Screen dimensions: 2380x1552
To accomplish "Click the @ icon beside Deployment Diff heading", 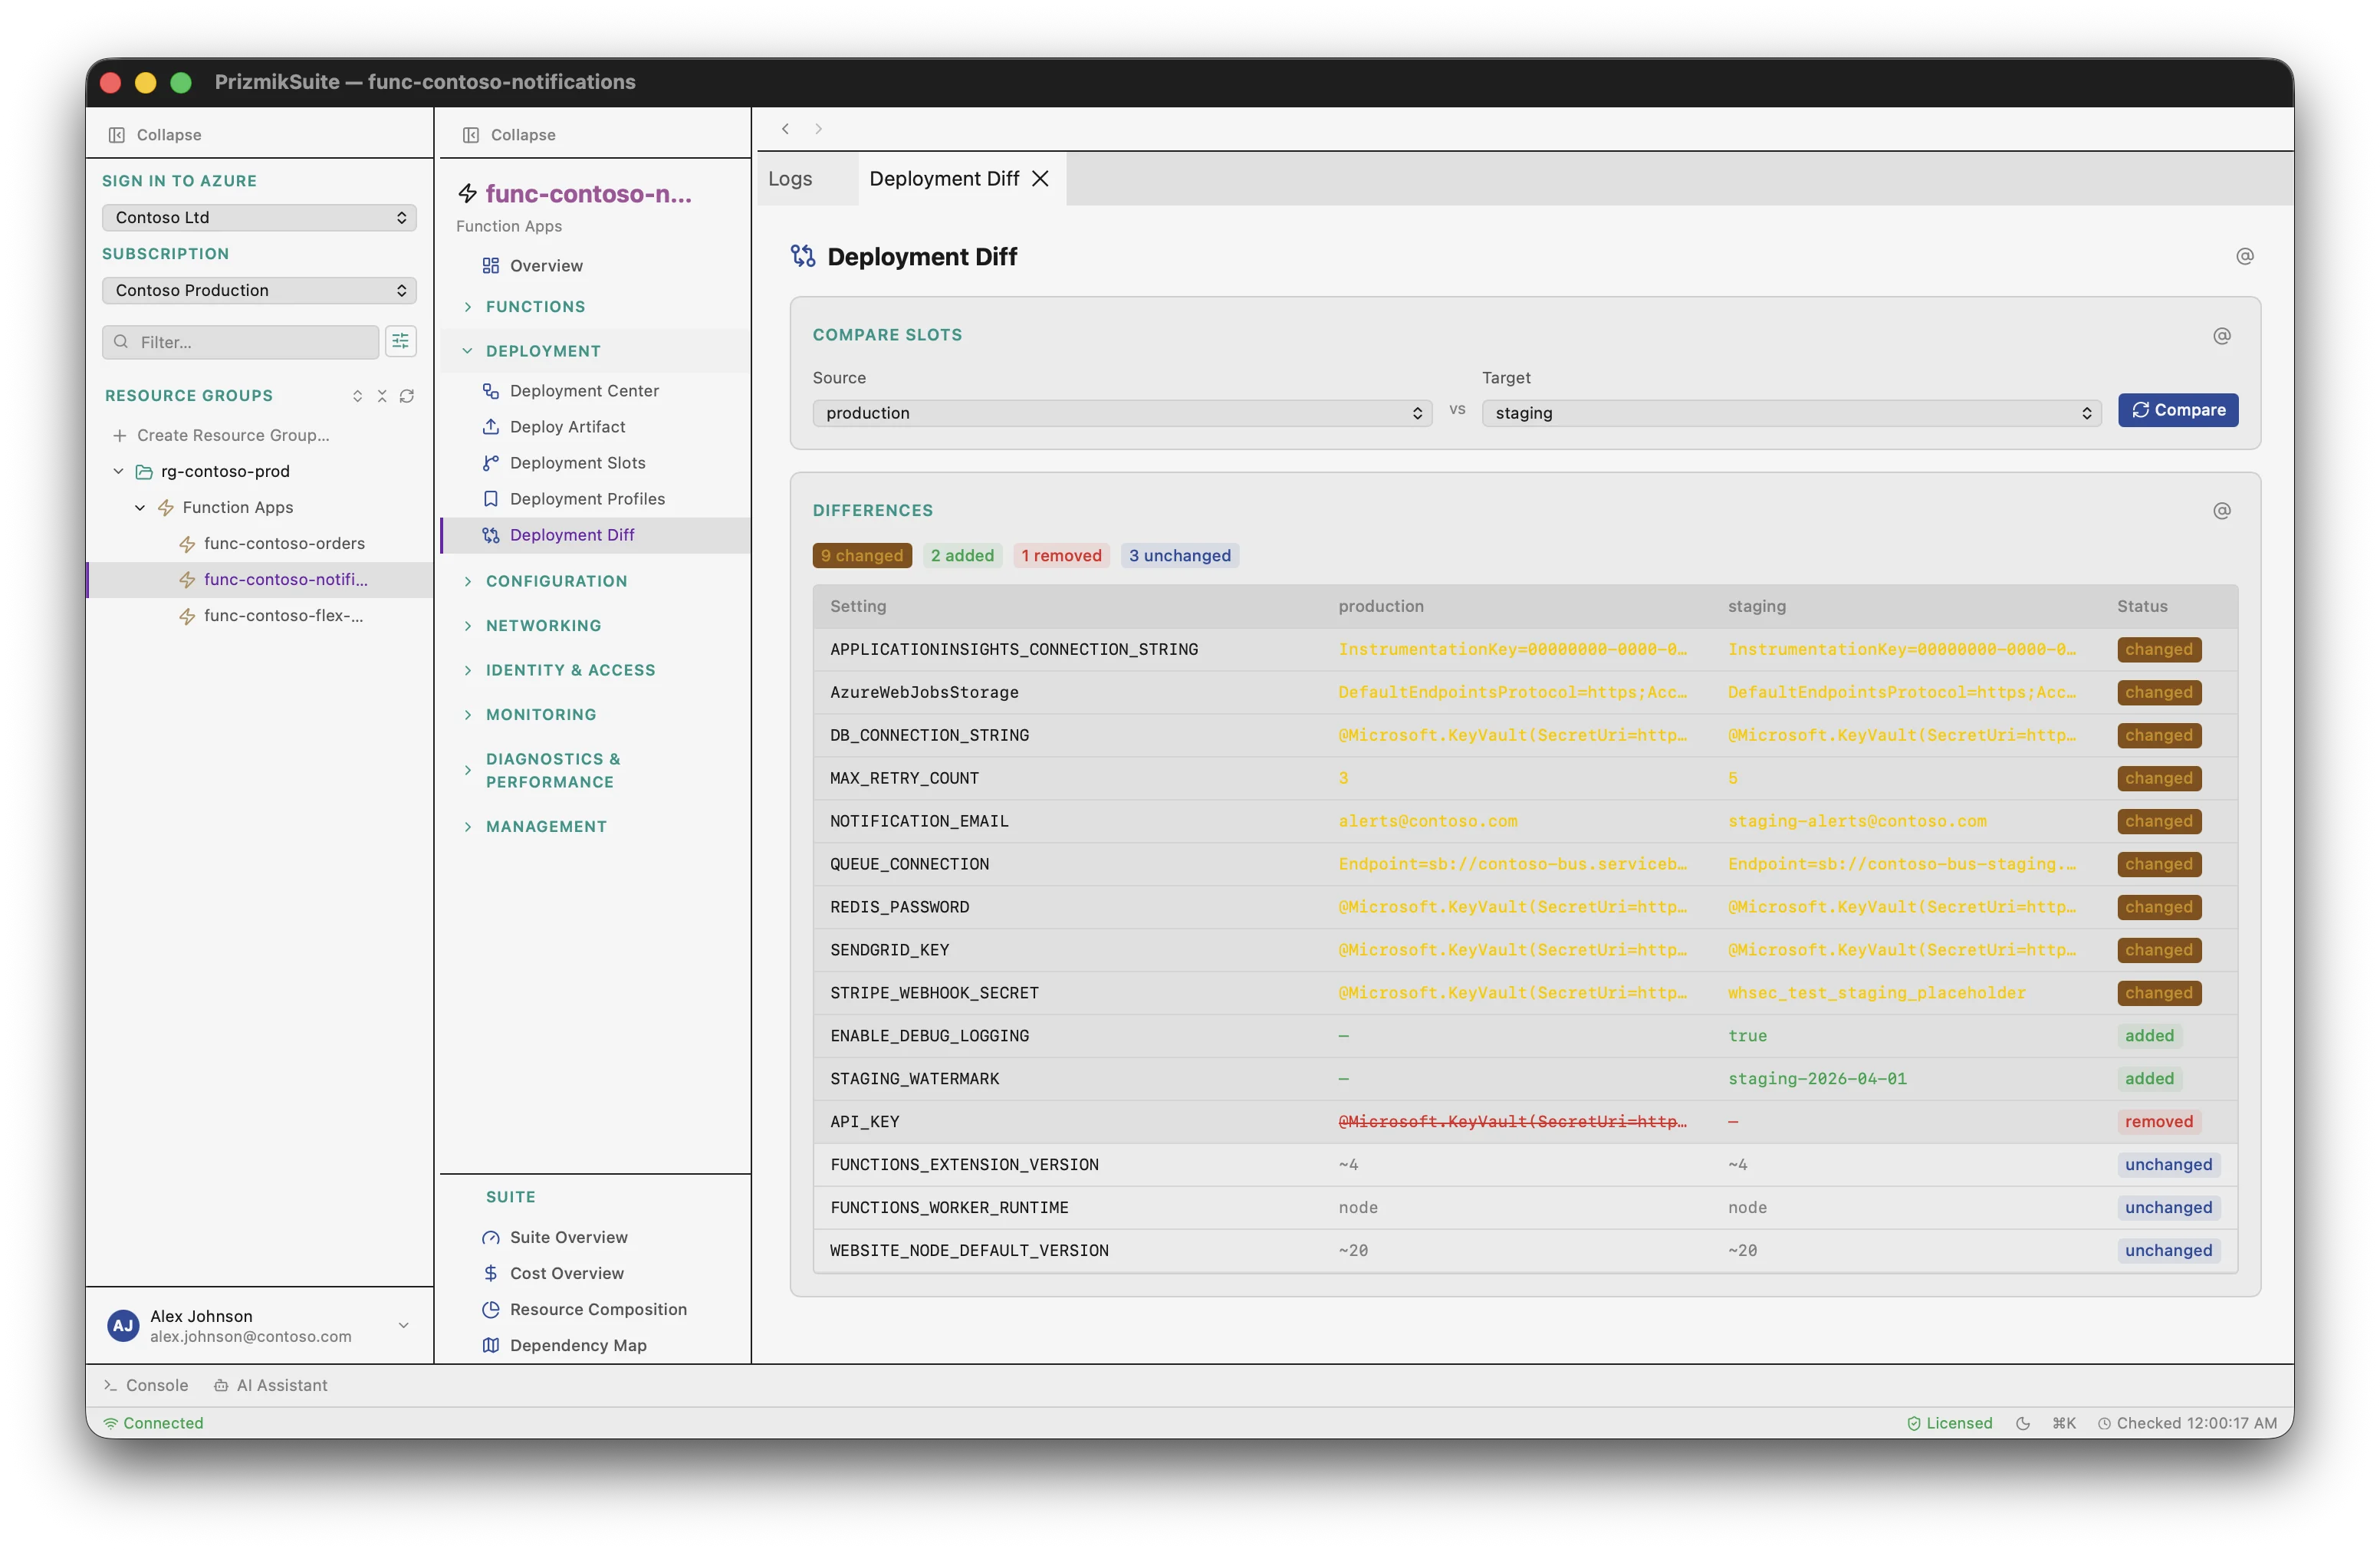I will 2245,257.
